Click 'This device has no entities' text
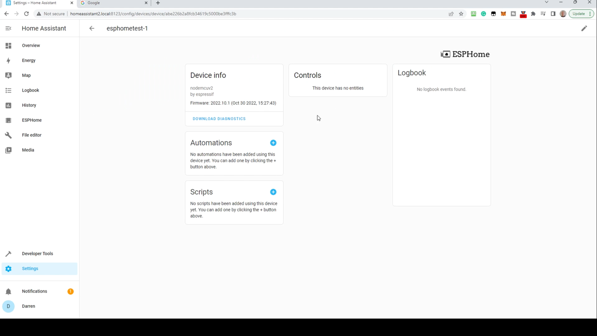The height and width of the screenshot is (336, 597). [x=338, y=88]
